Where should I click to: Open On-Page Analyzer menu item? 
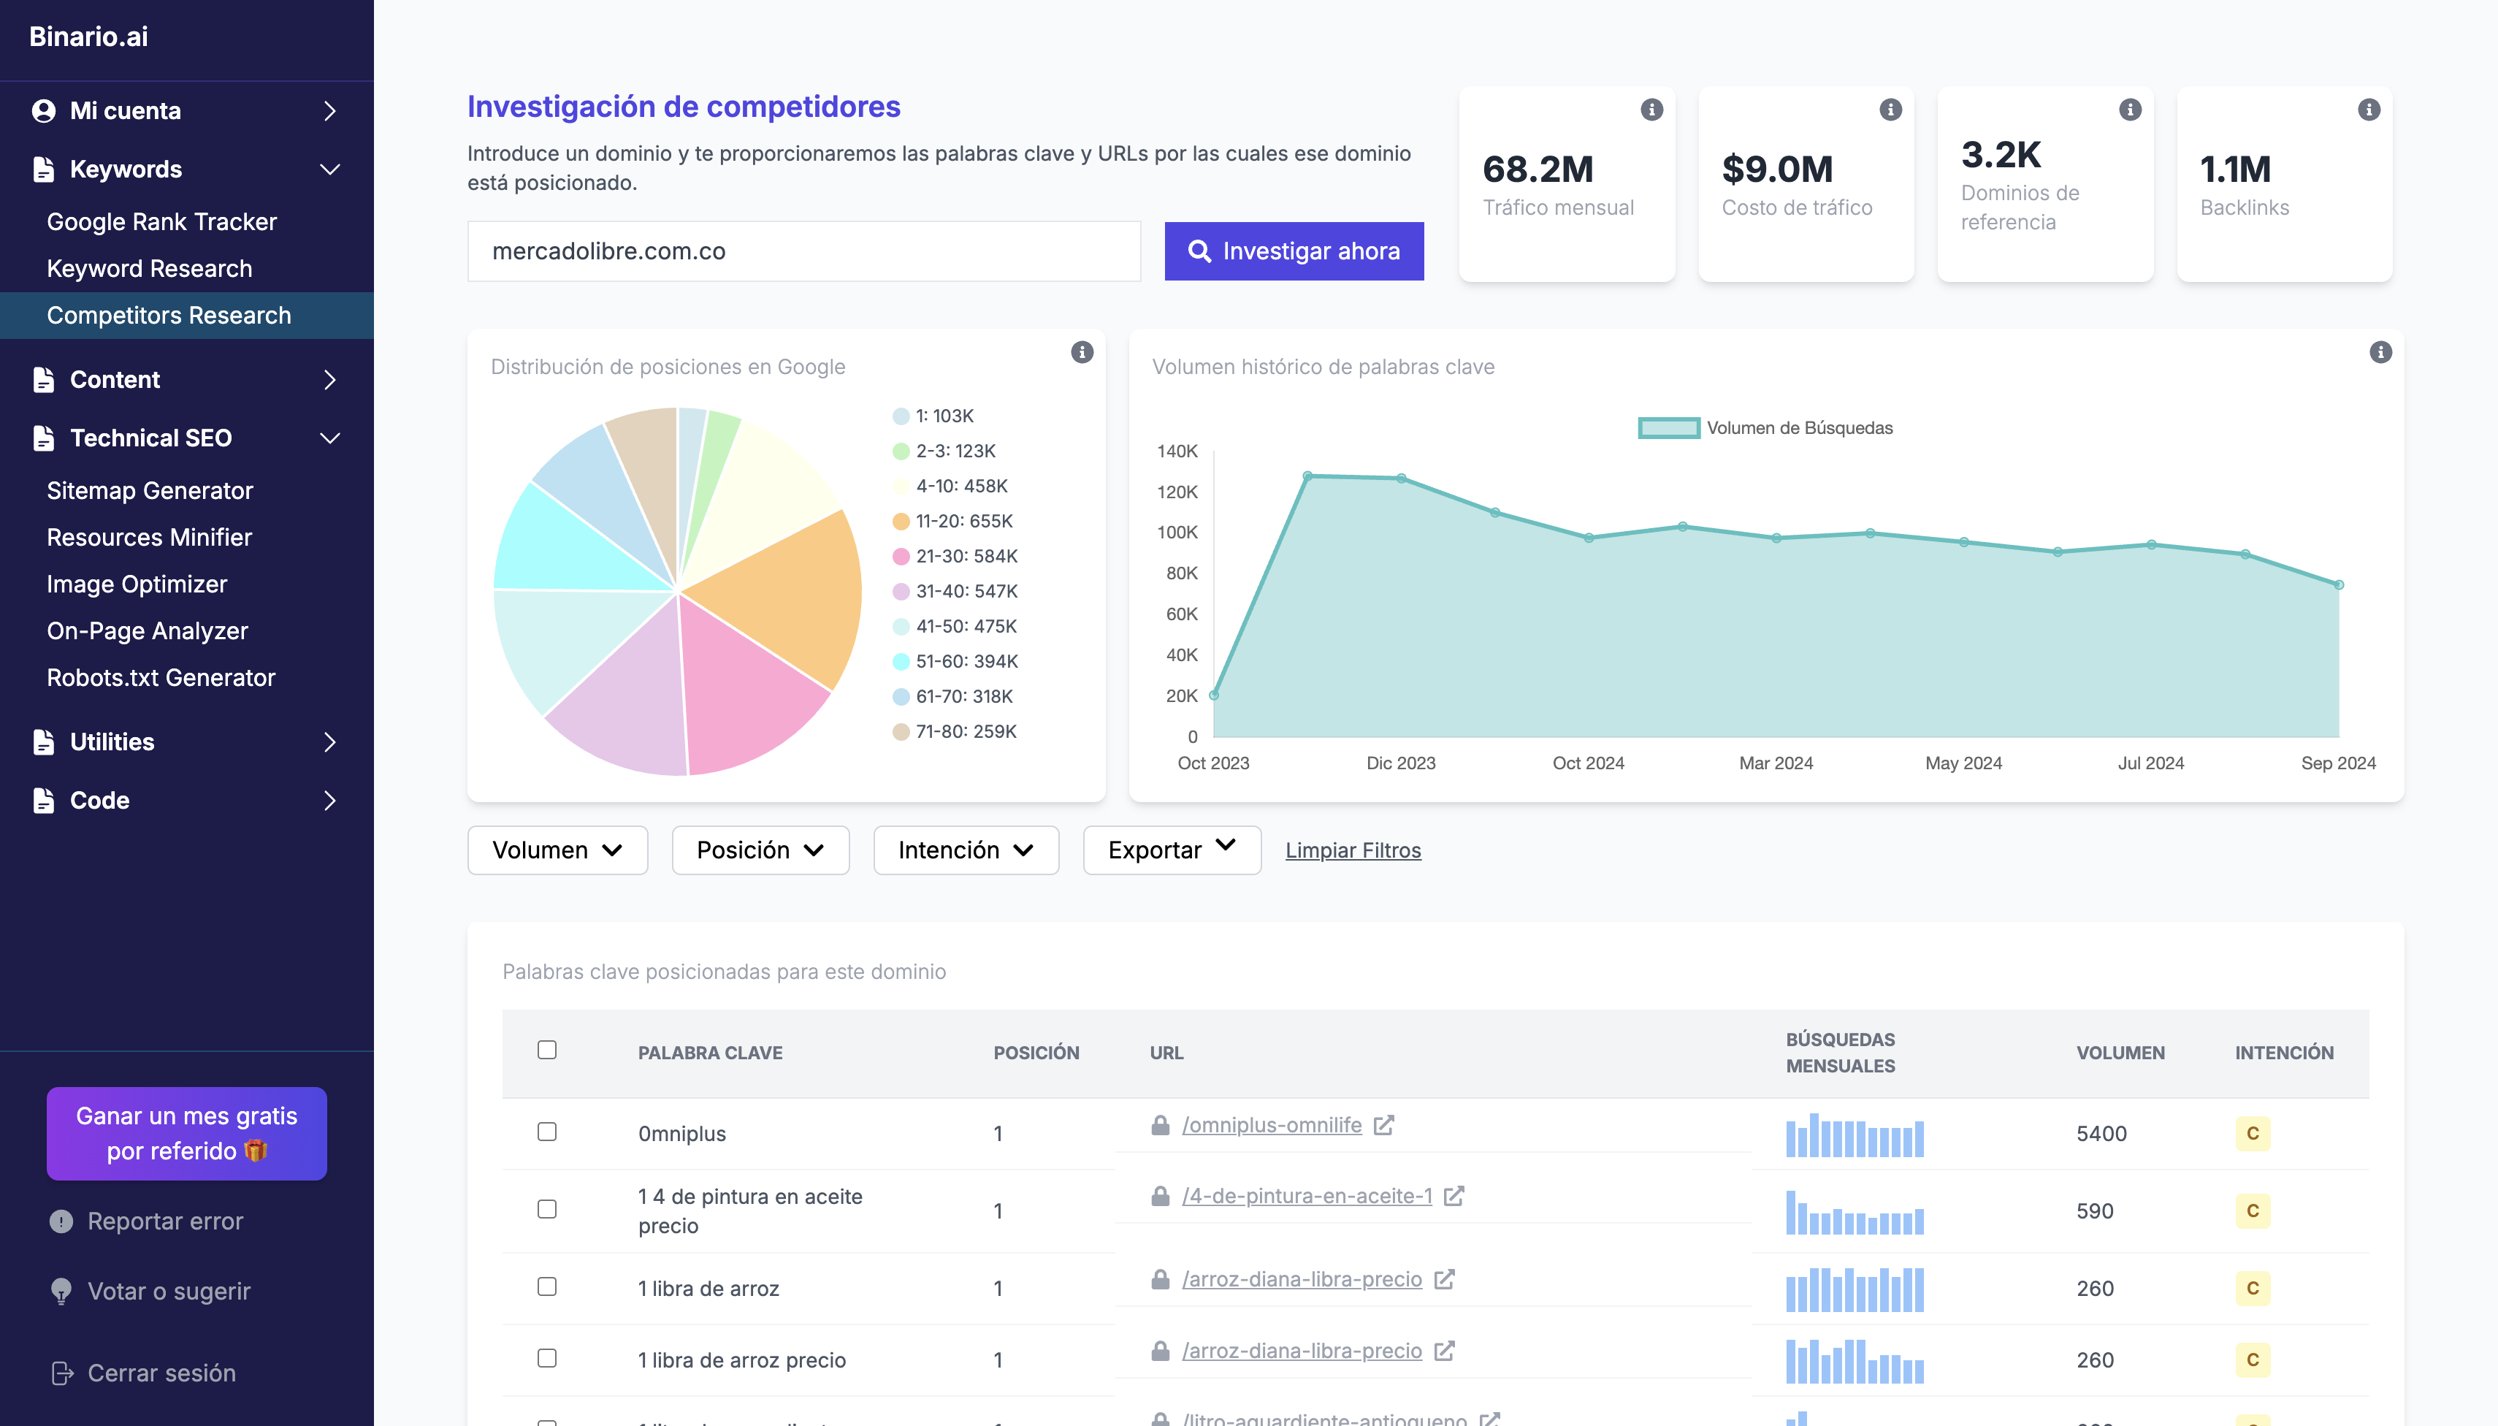click(147, 632)
